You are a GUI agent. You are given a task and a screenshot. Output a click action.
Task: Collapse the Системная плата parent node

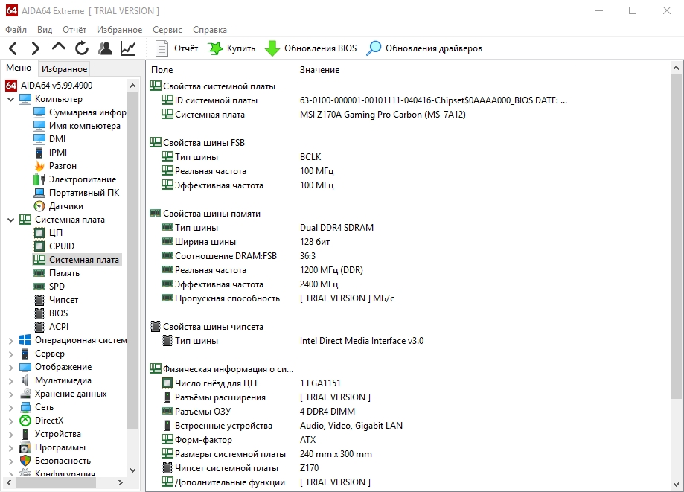click(x=11, y=220)
